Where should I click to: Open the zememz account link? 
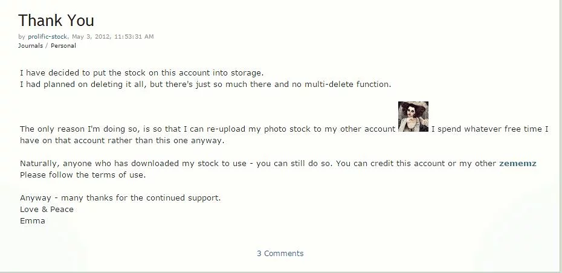pyautogui.click(x=517, y=164)
